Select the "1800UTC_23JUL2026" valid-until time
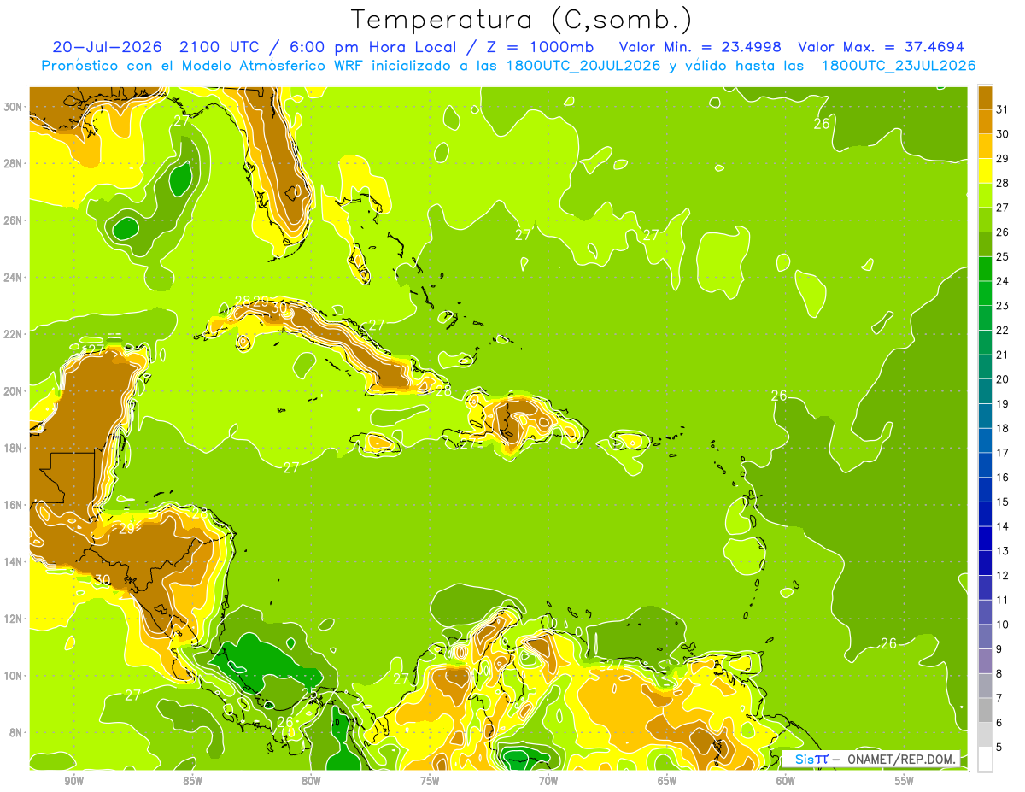Image resolution: width=1025 pixels, height=792 pixels. coord(899,66)
